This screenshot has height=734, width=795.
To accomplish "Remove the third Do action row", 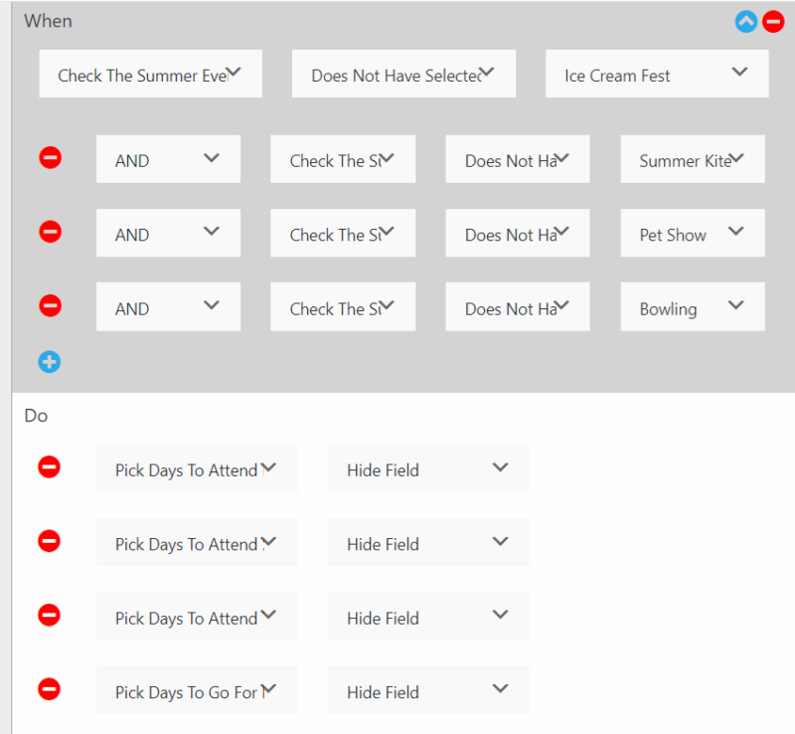I will pos(50,616).
